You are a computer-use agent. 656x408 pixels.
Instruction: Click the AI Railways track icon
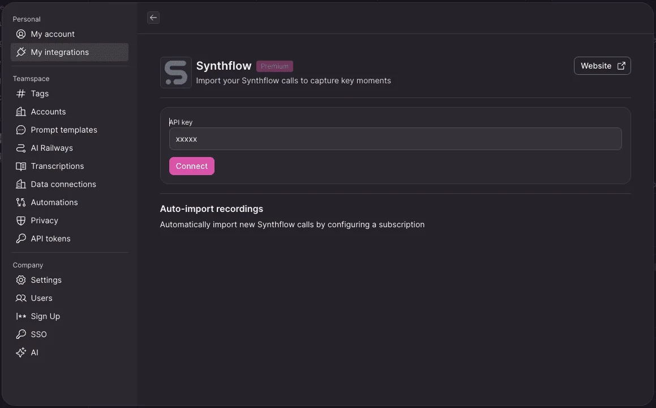[x=21, y=148]
